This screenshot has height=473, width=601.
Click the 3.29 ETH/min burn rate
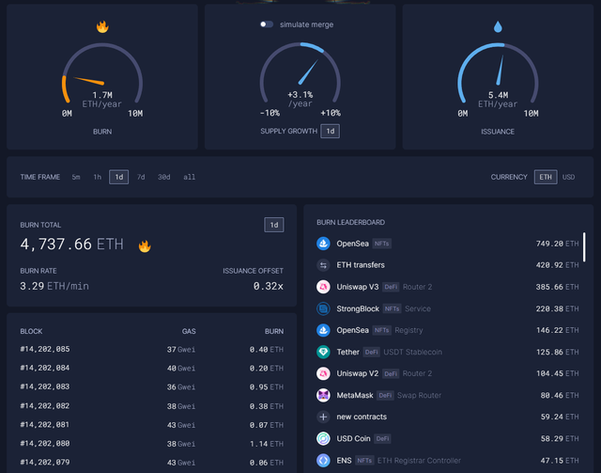tap(54, 286)
